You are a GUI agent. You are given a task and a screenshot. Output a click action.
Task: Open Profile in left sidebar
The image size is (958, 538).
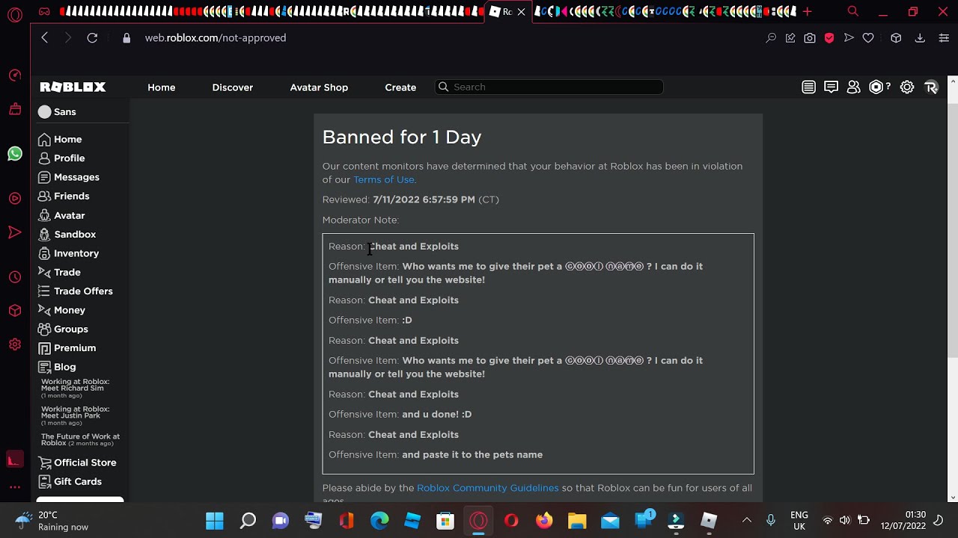point(61,158)
